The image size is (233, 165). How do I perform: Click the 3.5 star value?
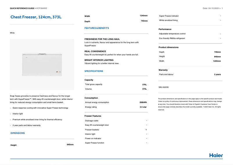[143, 107]
